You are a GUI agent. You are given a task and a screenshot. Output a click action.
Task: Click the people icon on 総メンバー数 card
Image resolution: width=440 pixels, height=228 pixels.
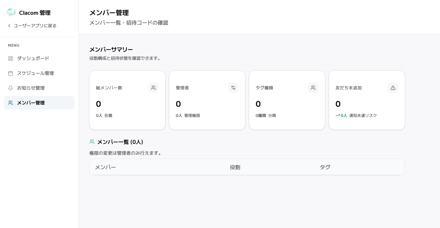click(153, 88)
